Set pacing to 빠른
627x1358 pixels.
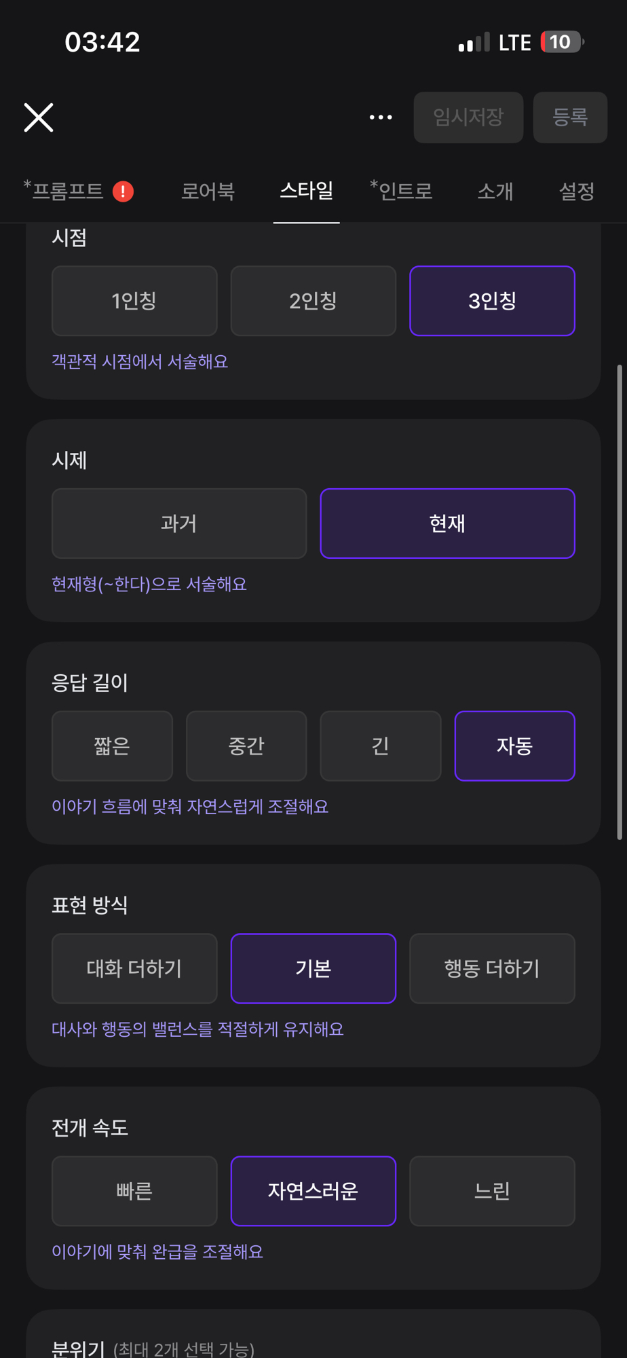pos(134,1191)
